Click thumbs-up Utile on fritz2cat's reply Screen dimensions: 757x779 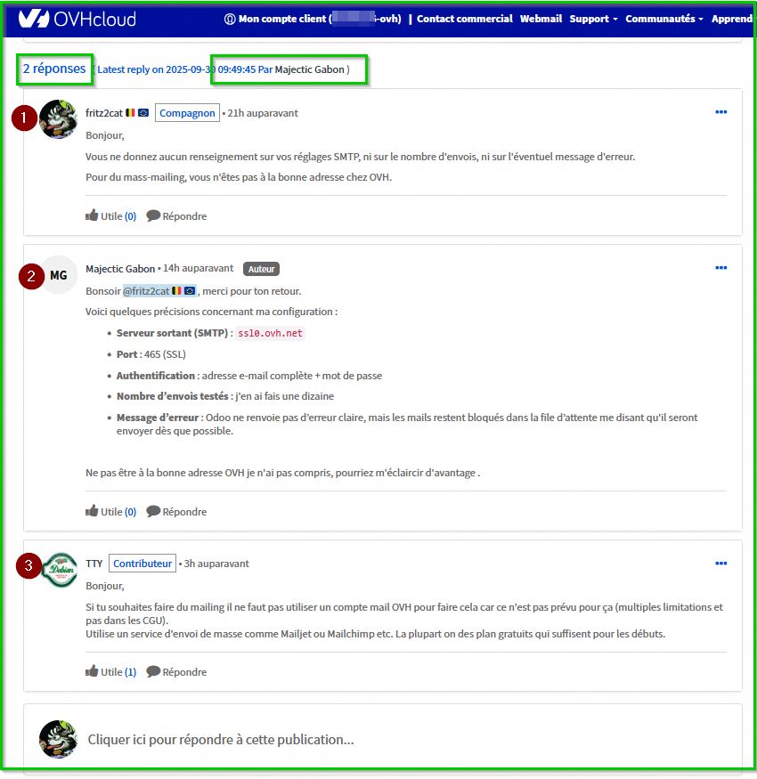click(x=110, y=215)
